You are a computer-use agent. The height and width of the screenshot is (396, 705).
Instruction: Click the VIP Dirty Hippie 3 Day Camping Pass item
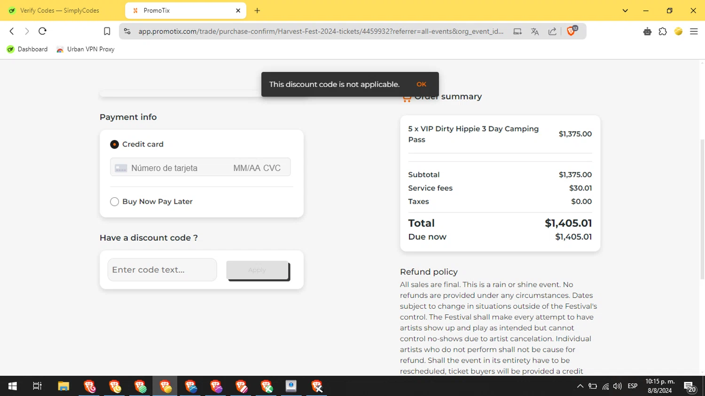pyautogui.click(x=473, y=134)
